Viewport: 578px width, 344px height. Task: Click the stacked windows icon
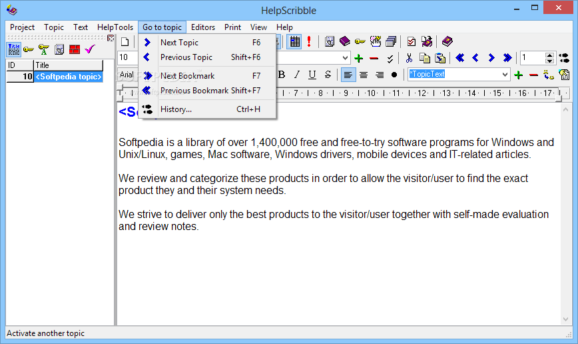[x=391, y=41]
